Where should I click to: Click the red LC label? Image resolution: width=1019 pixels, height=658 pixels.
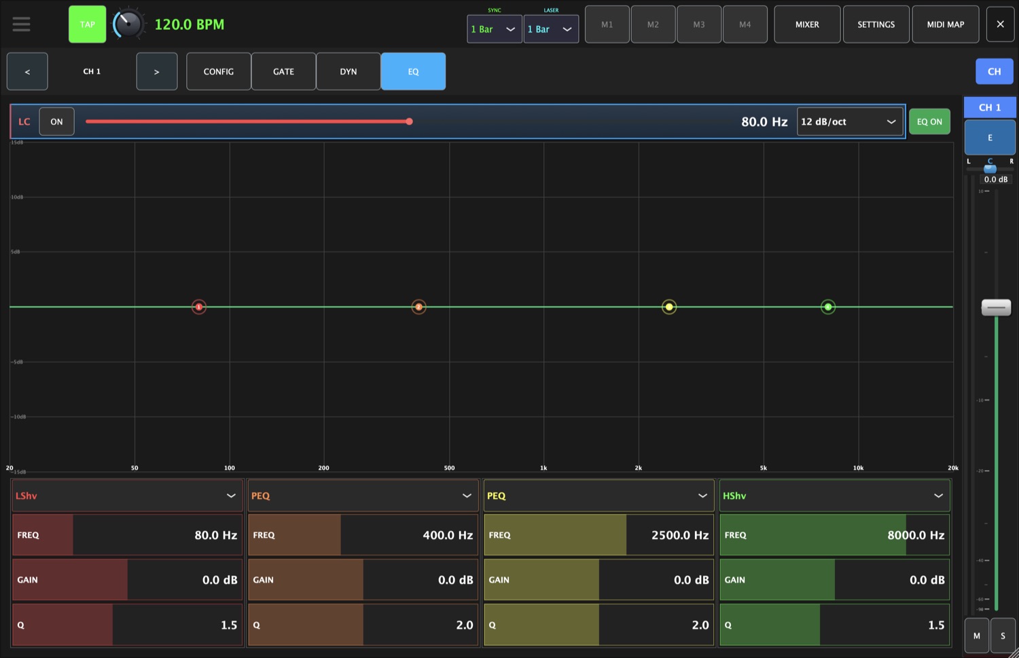pyautogui.click(x=24, y=122)
